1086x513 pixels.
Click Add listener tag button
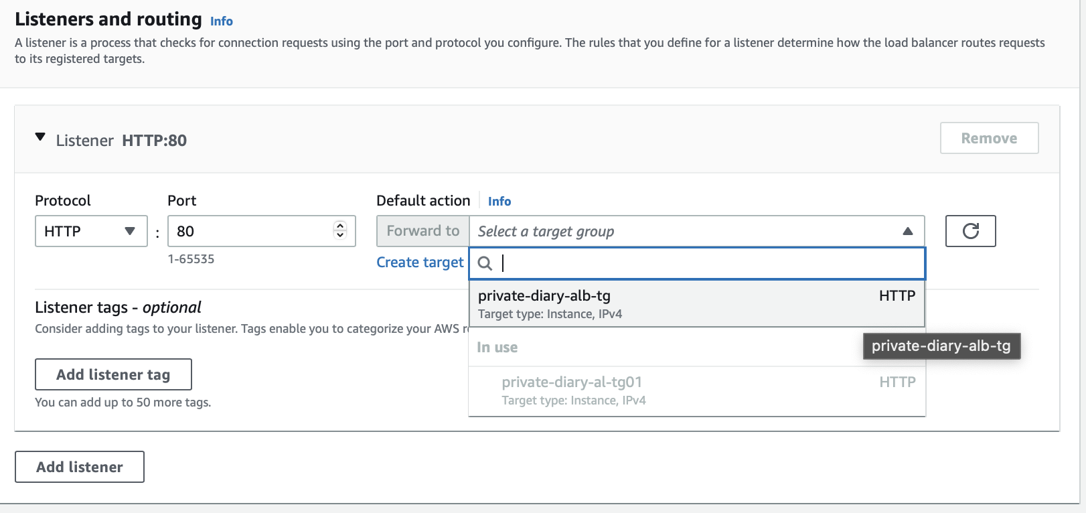[113, 374]
